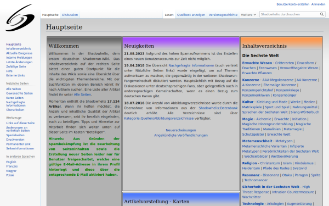The height and width of the screenshot is (206, 329).
Task: Open the AAA-Megakonzerne link
Action: click(x=278, y=80)
